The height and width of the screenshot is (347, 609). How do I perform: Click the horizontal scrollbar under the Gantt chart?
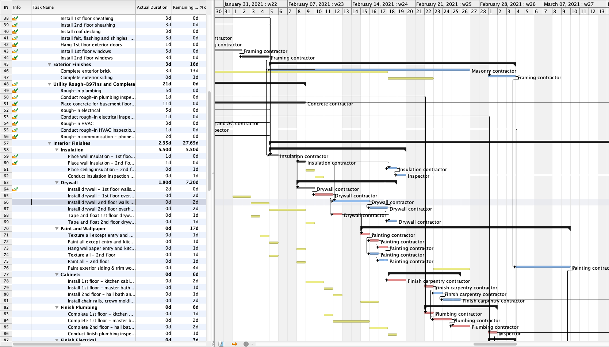[x=495, y=344]
